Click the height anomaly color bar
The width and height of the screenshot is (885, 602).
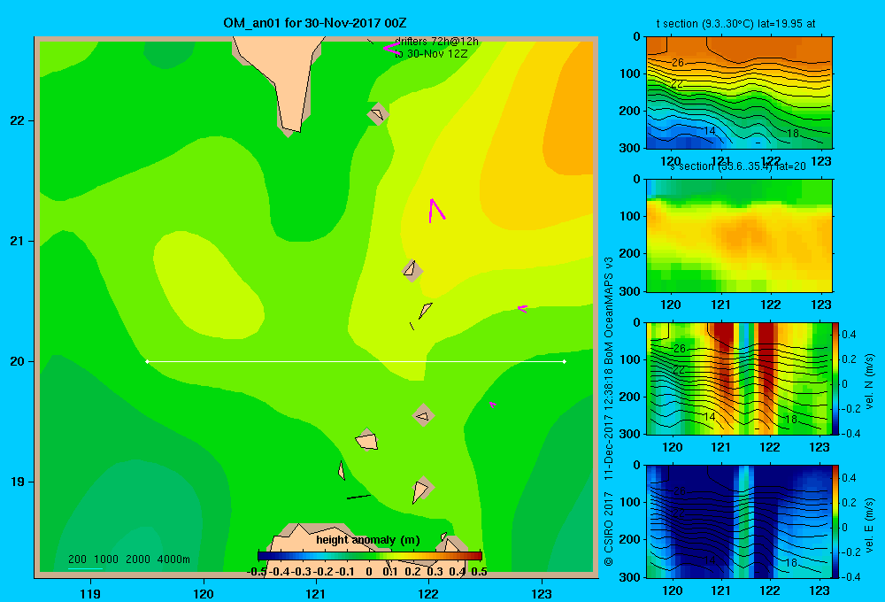click(x=370, y=556)
